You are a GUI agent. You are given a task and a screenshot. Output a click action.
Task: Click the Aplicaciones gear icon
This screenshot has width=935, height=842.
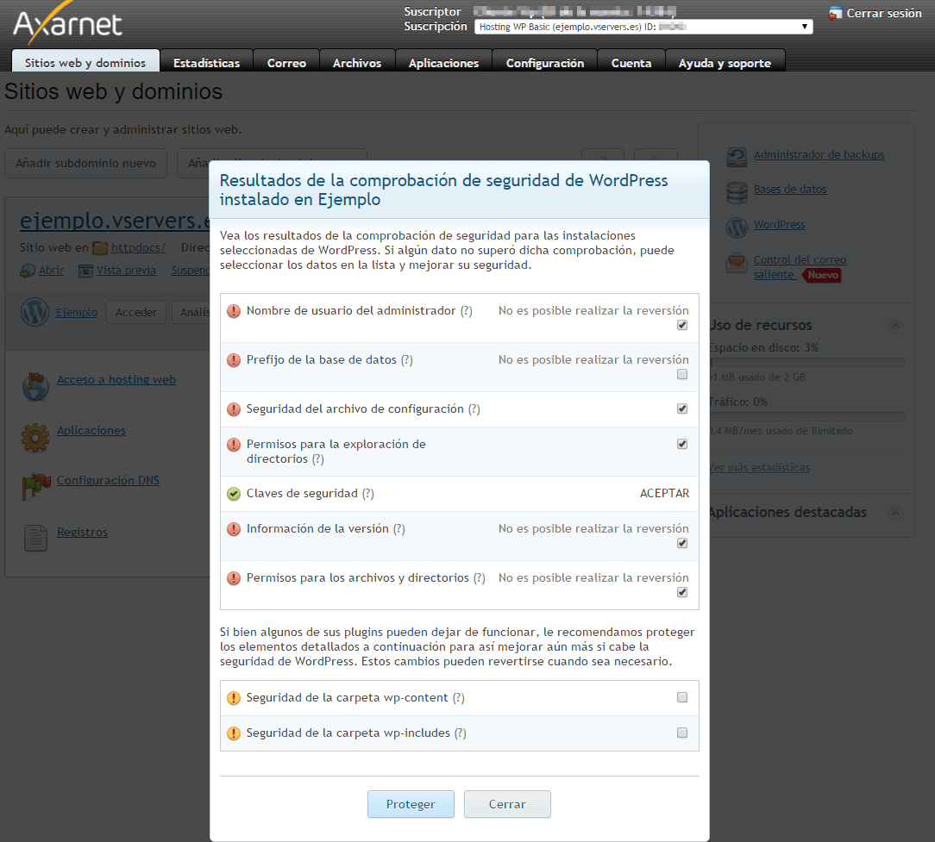35,438
